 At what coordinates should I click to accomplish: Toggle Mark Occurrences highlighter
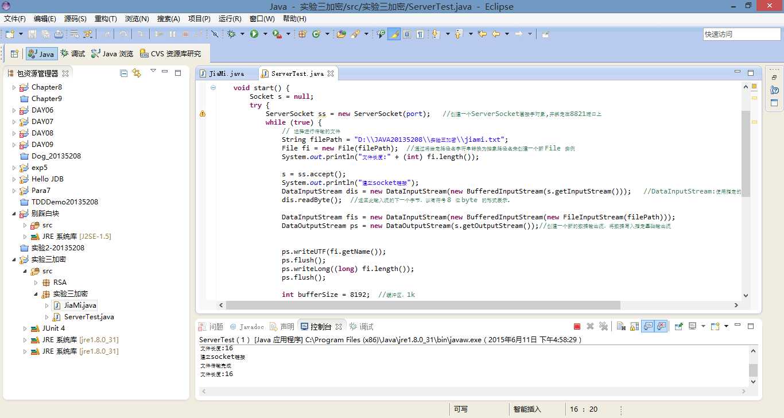pyautogui.click(x=394, y=34)
